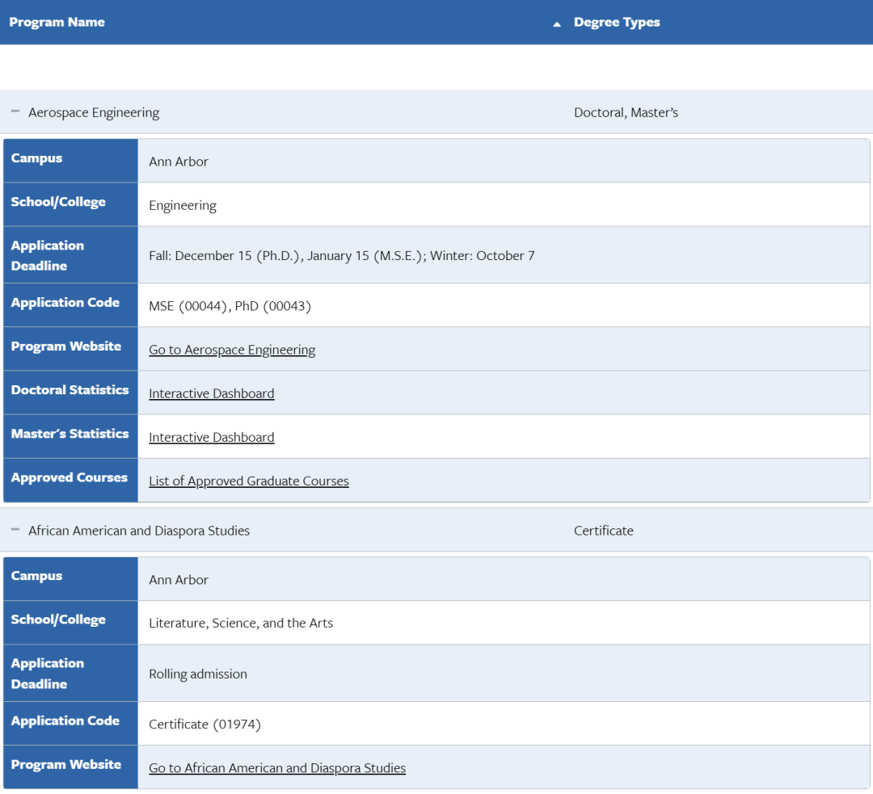The width and height of the screenshot is (873, 794).
Task: Open Master's Statistics Interactive Dashboard link
Action: pyautogui.click(x=212, y=437)
